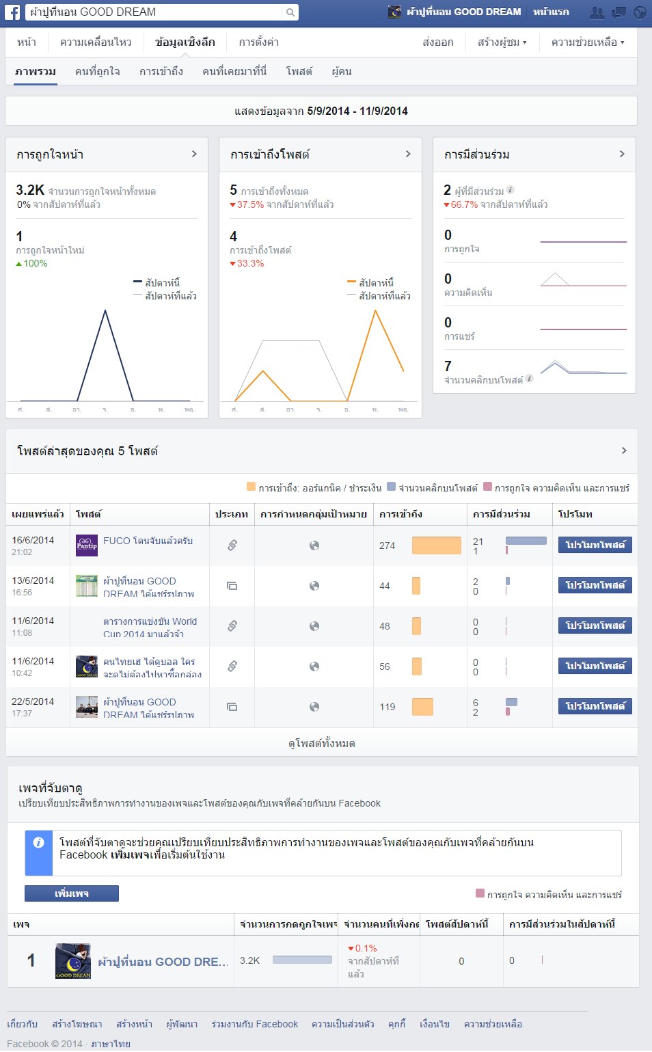
Task: Click the Facebook logo icon
Action: pos(12,12)
